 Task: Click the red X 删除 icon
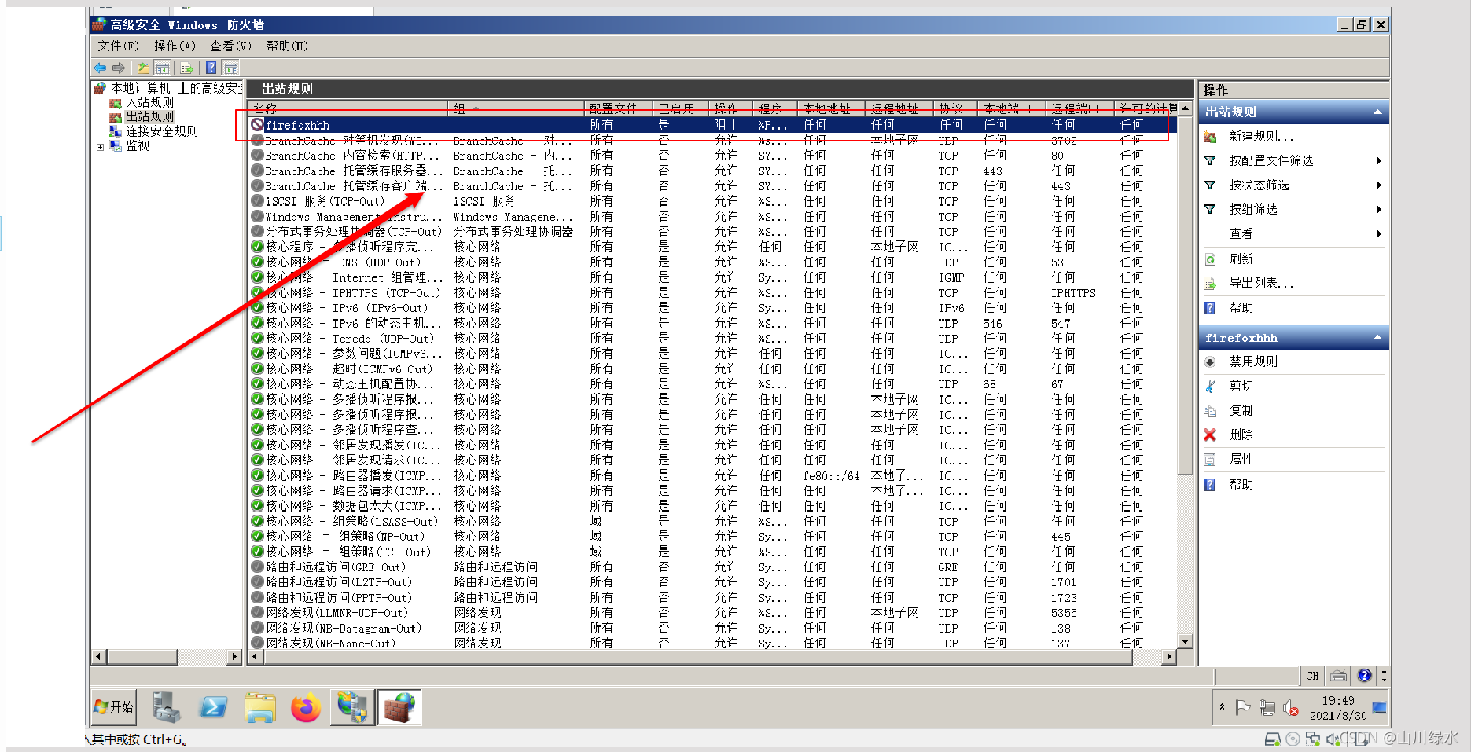[x=1211, y=435]
